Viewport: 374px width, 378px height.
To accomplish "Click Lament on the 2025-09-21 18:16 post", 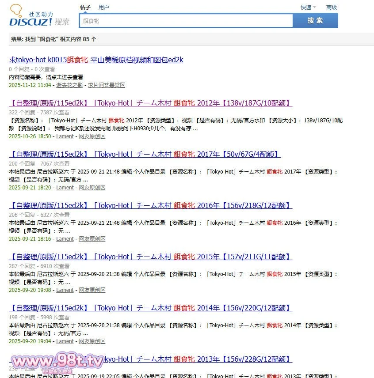I will tap(65, 239).
